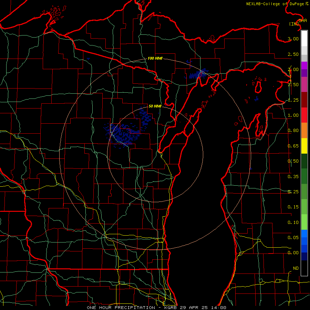Click the '0.35' scale label
The height and width of the screenshot is (310, 310).
point(293,177)
